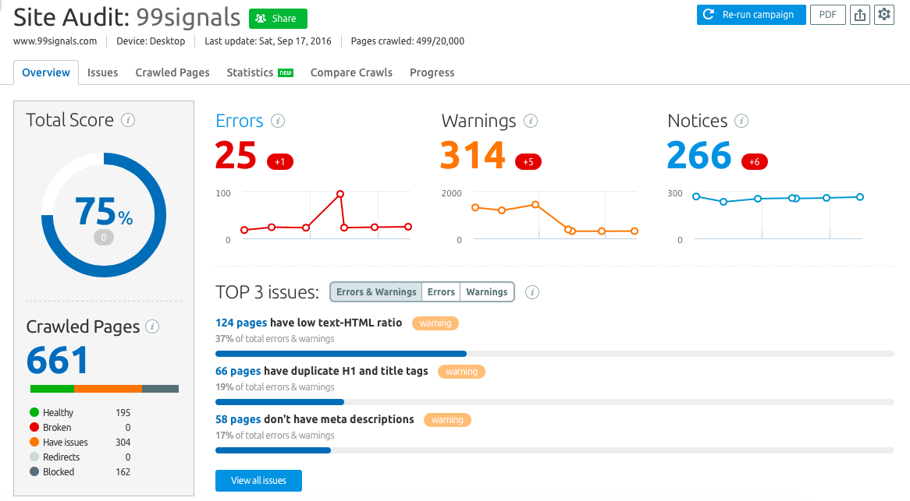Open the settings gear icon
910x501 pixels.
[883, 15]
